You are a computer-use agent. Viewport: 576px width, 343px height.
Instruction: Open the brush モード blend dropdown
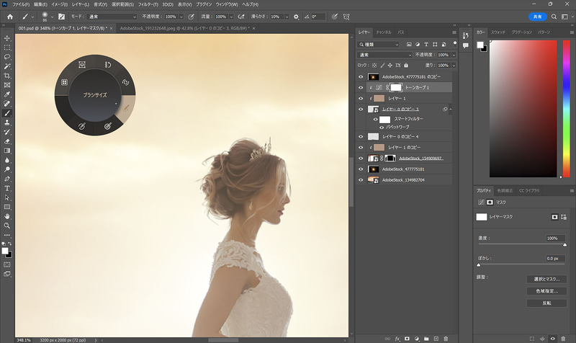112,16
